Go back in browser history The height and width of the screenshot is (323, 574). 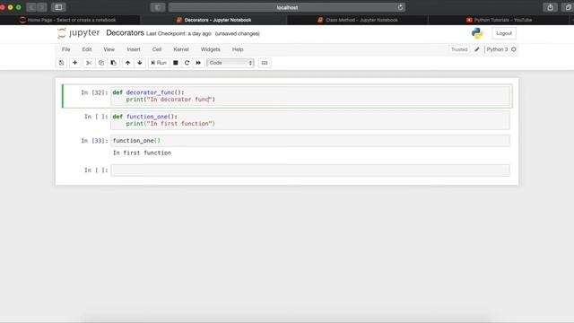click(x=31, y=7)
